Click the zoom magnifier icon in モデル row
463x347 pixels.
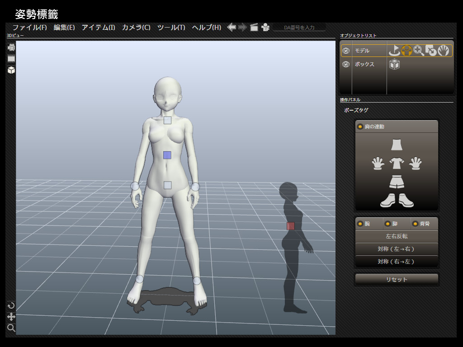[419, 51]
